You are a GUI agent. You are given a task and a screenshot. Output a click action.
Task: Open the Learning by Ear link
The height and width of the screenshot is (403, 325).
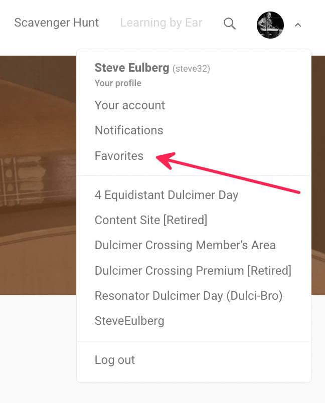(x=161, y=23)
